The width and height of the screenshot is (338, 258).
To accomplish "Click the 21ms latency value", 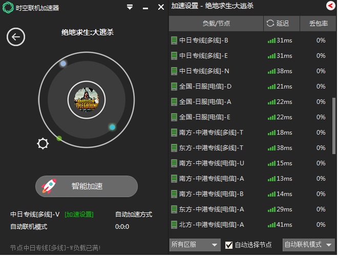I will pos(284,87).
